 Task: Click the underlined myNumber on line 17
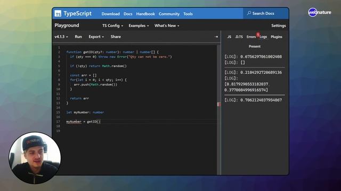74,121
